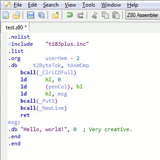Click the bcall(_ClrLCDFull) line
This screenshot has height=160, width=160.
48,72
